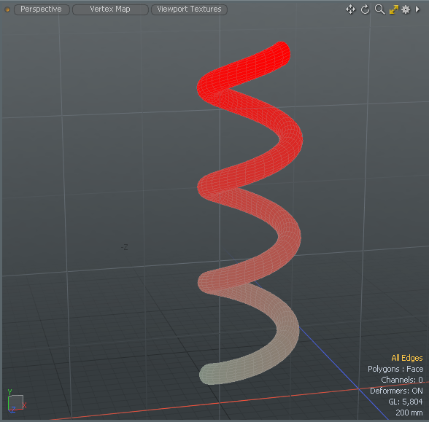Click the red X axis label on gizmo
This screenshot has height=422, width=429.
point(24,405)
